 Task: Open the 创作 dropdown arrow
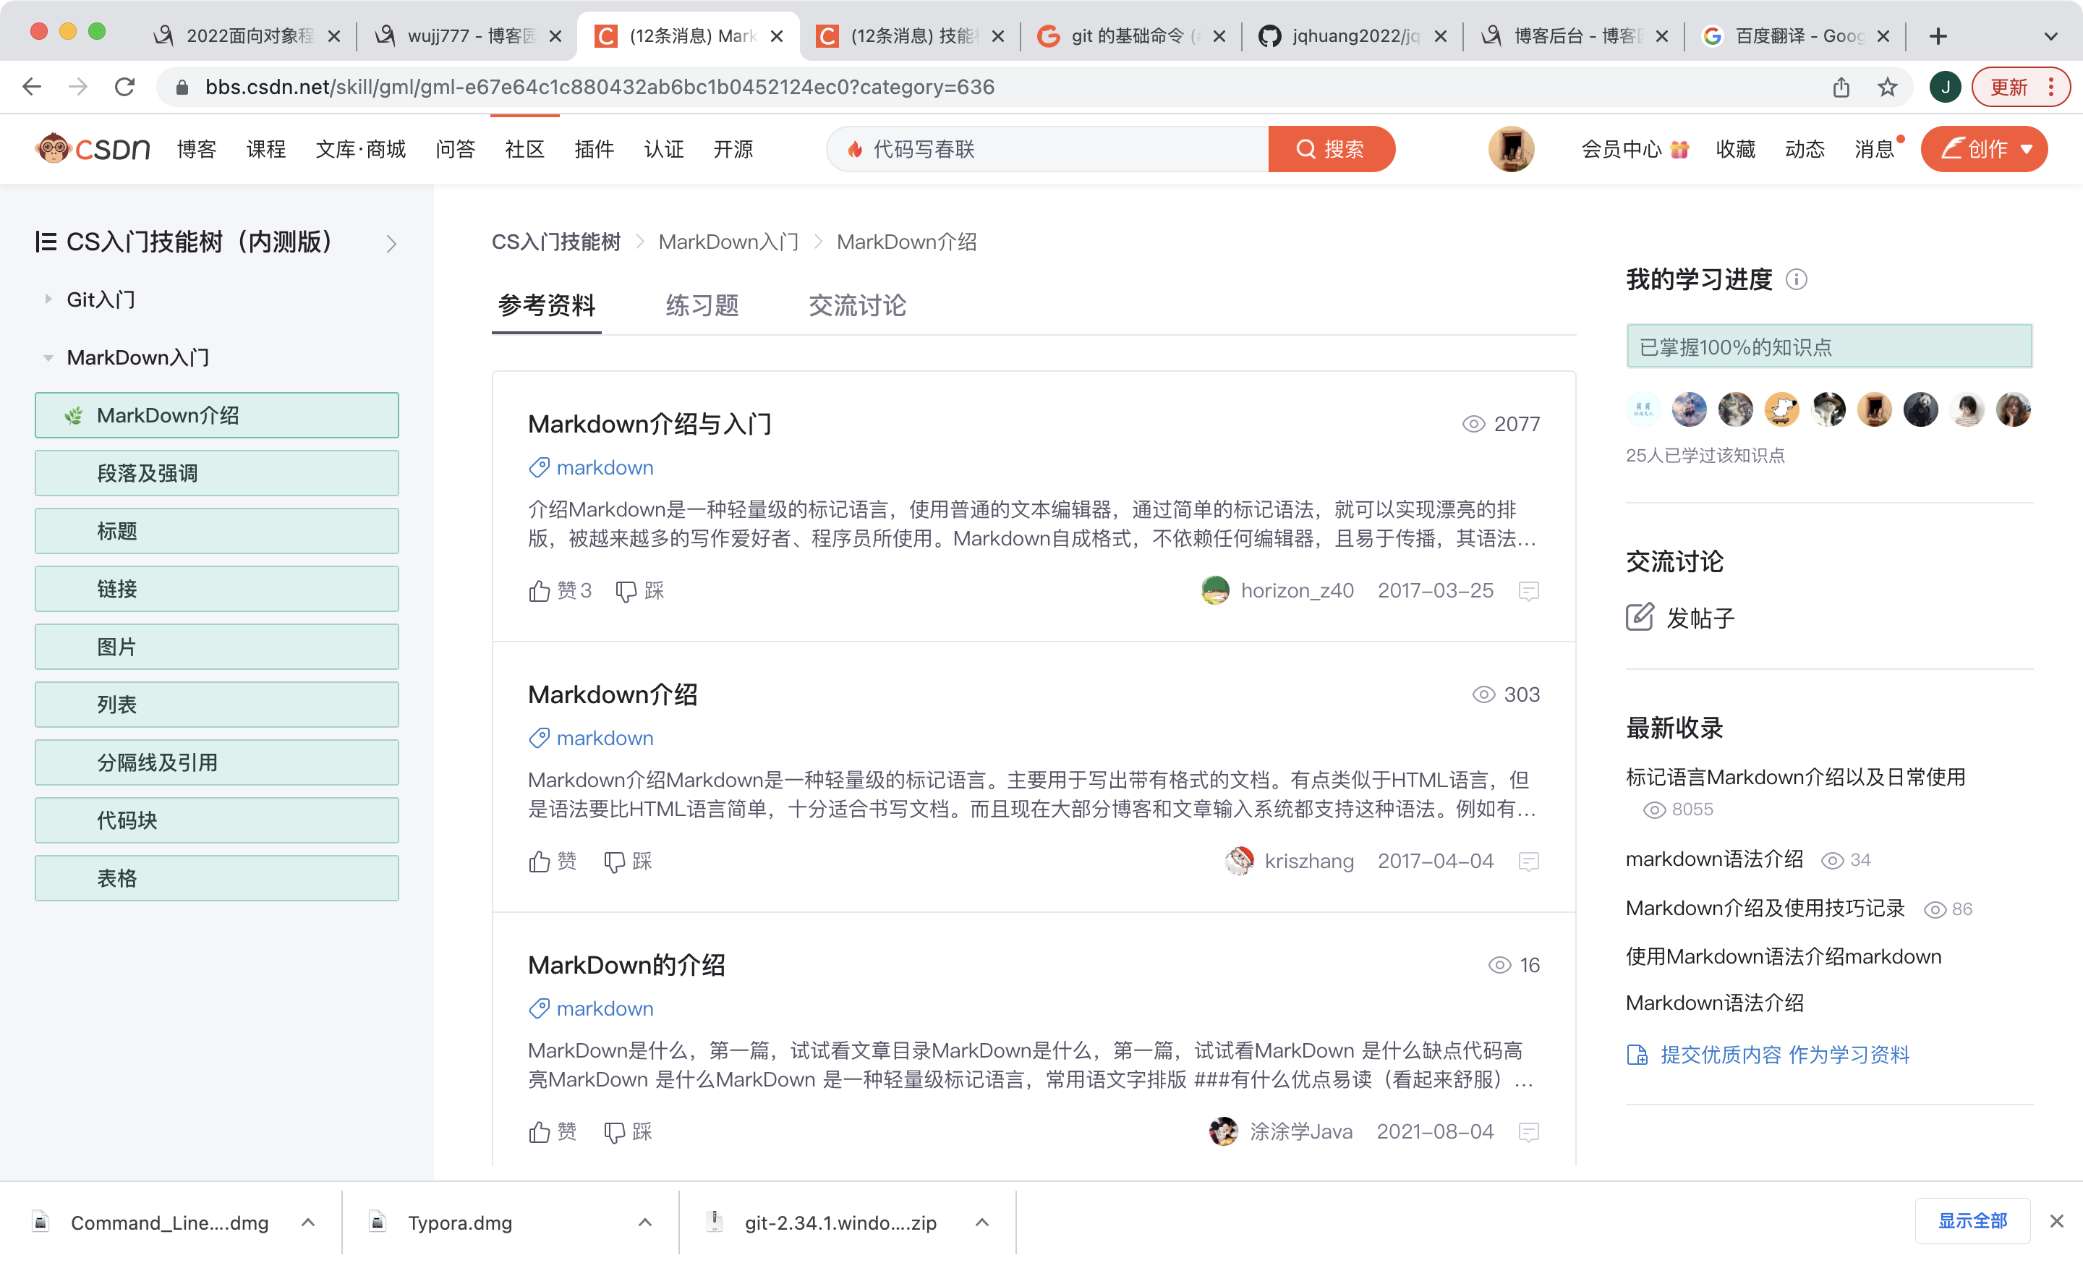point(2027,150)
